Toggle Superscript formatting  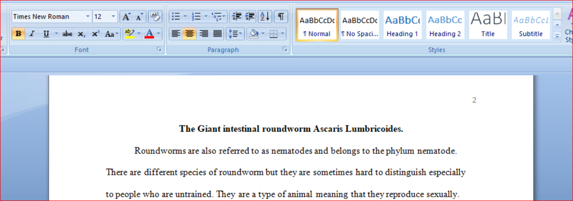(x=95, y=34)
